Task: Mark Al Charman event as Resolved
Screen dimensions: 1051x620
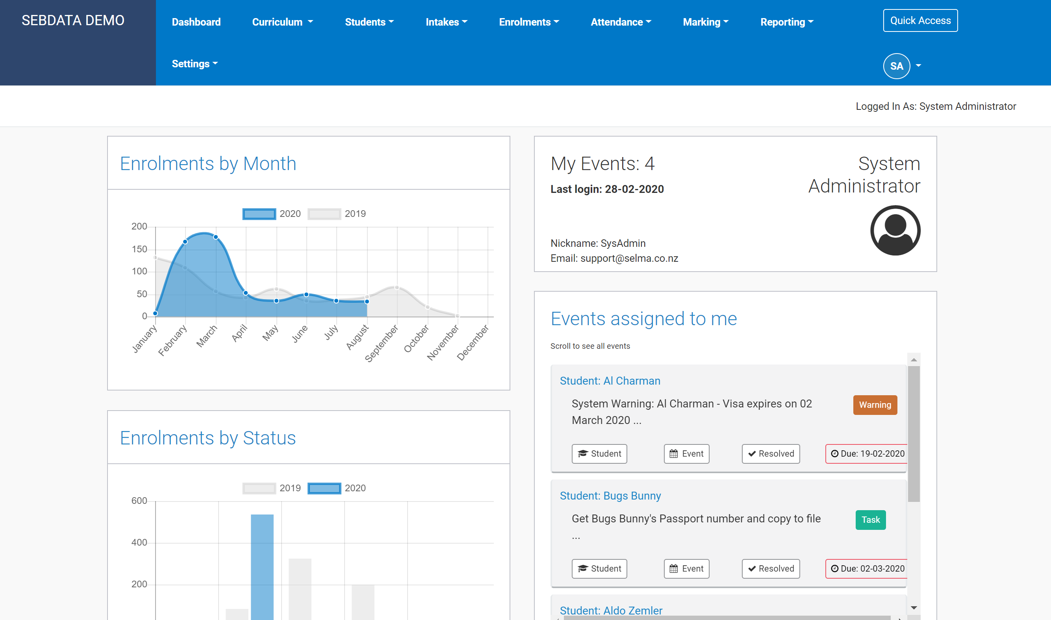Action: (x=771, y=454)
